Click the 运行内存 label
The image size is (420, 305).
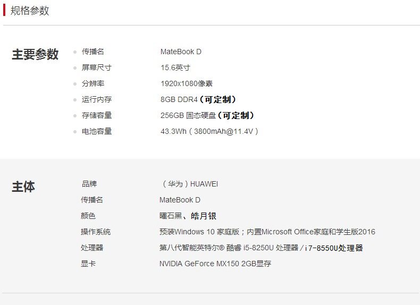[96, 99]
